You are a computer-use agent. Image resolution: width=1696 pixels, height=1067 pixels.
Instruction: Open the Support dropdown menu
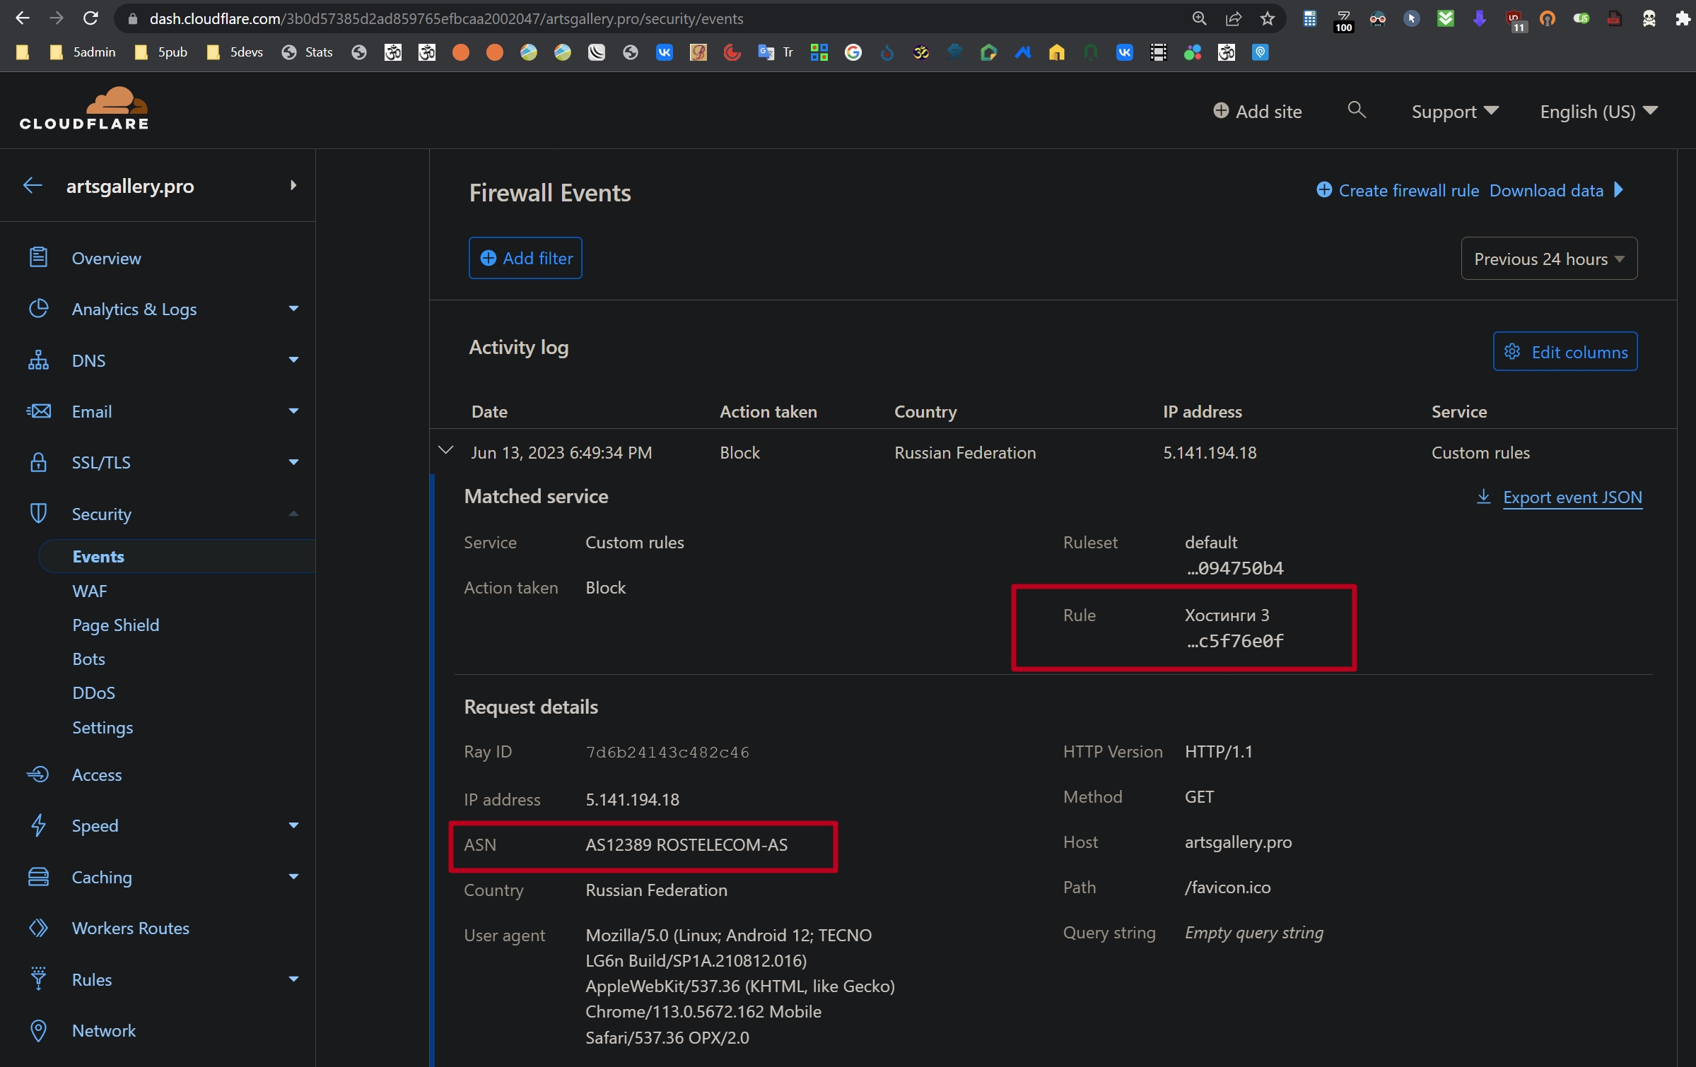[x=1454, y=112]
